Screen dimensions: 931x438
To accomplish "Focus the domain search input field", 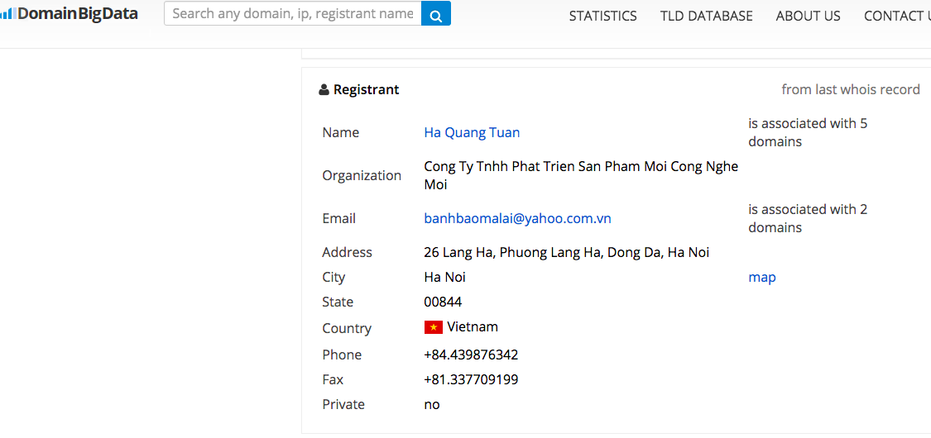I will pos(293,13).
